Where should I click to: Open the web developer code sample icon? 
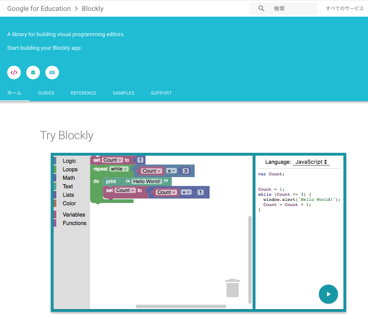point(14,73)
